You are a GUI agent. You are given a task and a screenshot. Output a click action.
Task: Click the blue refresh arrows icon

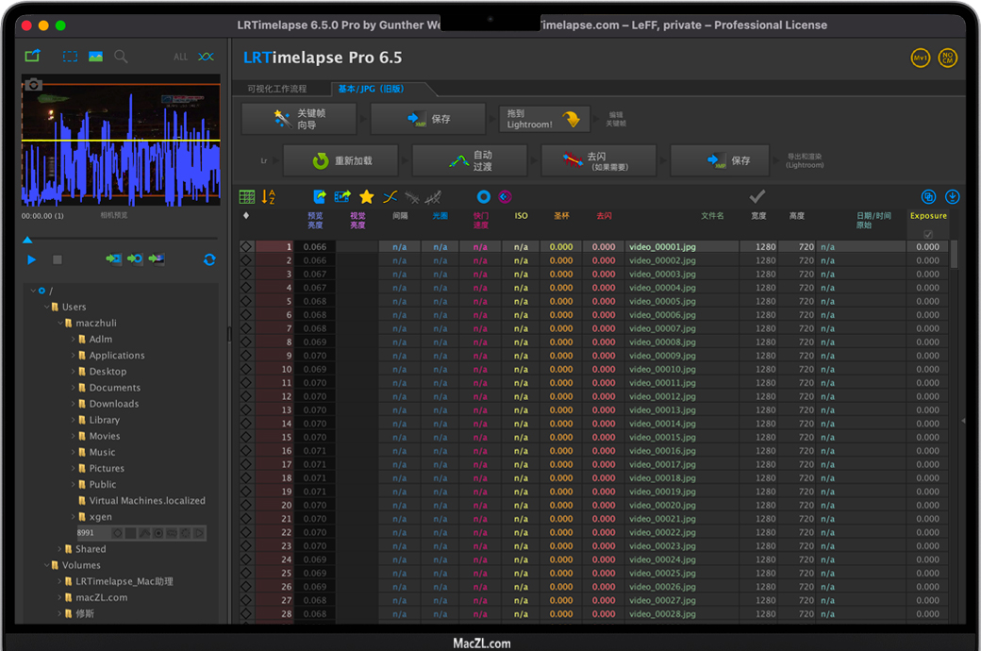[x=209, y=259]
